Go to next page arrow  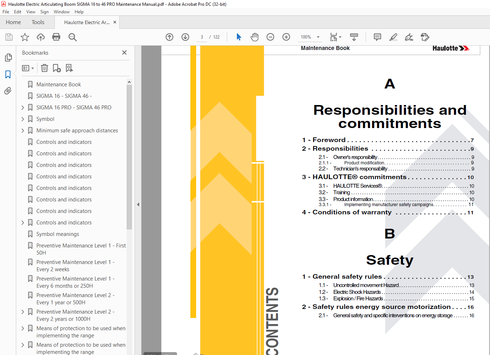(185, 37)
